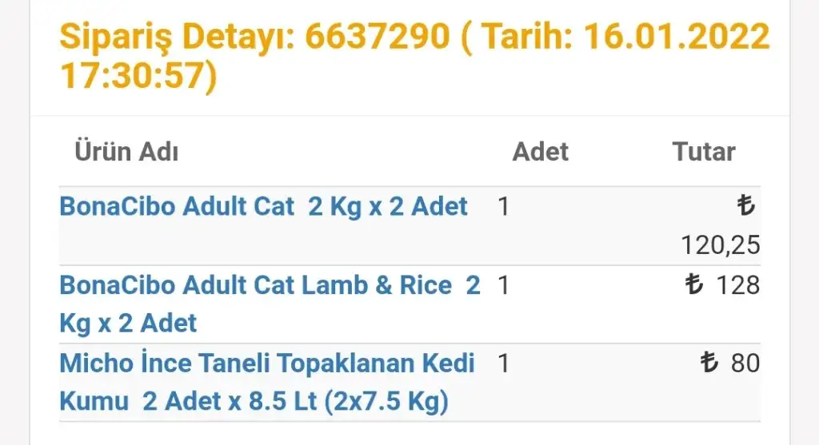Select the 80 price amount
The width and height of the screenshot is (819, 445).
tap(745, 363)
